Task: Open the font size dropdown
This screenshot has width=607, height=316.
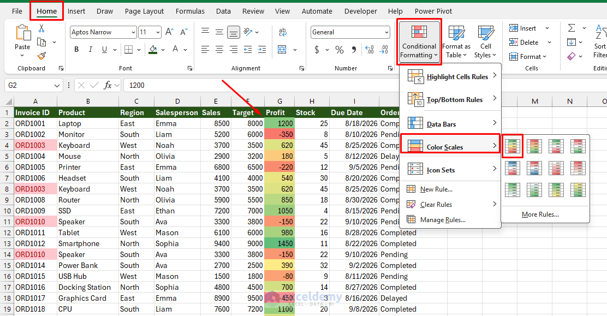Action: [158, 32]
